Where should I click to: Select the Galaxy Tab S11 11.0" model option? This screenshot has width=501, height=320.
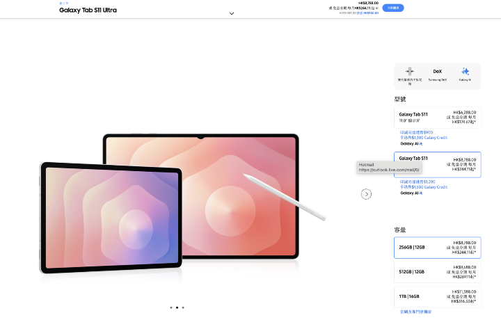click(x=437, y=118)
